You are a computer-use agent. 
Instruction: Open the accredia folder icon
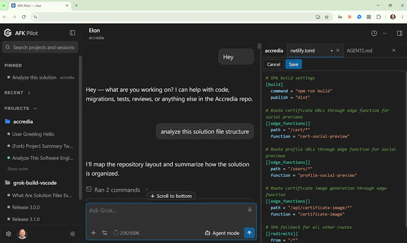pos(8,121)
